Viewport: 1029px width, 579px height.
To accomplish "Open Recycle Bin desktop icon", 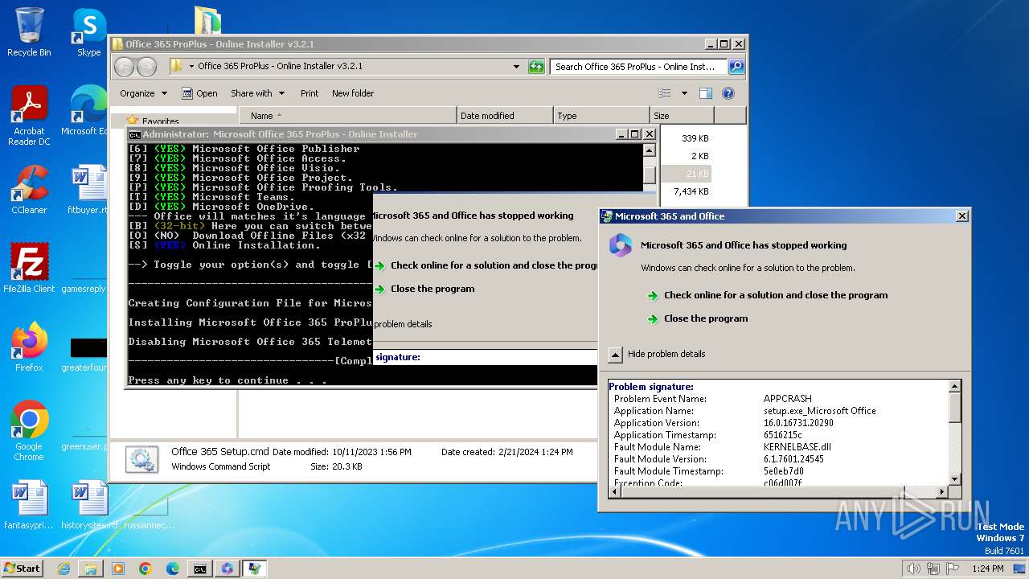I will (x=29, y=32).
